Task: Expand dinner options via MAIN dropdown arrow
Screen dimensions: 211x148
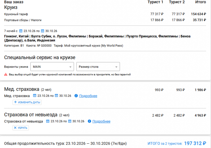Action: point(70,67)
